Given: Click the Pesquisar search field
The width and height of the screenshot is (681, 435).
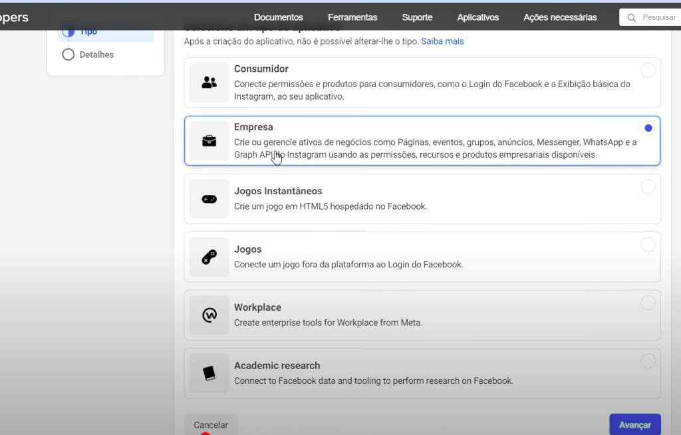Looking at the screenshot, I should 657,17.
